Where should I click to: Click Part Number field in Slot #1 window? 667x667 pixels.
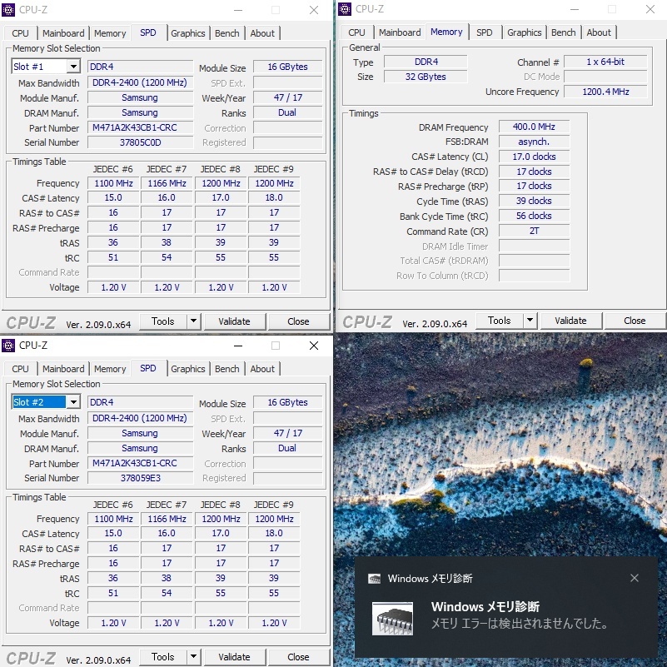point(141,127)
